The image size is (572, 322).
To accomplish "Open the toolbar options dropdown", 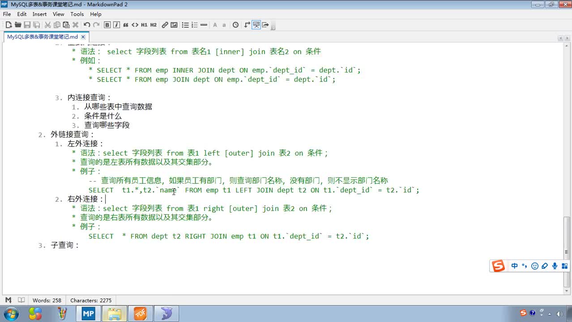I will pos(273,27).
